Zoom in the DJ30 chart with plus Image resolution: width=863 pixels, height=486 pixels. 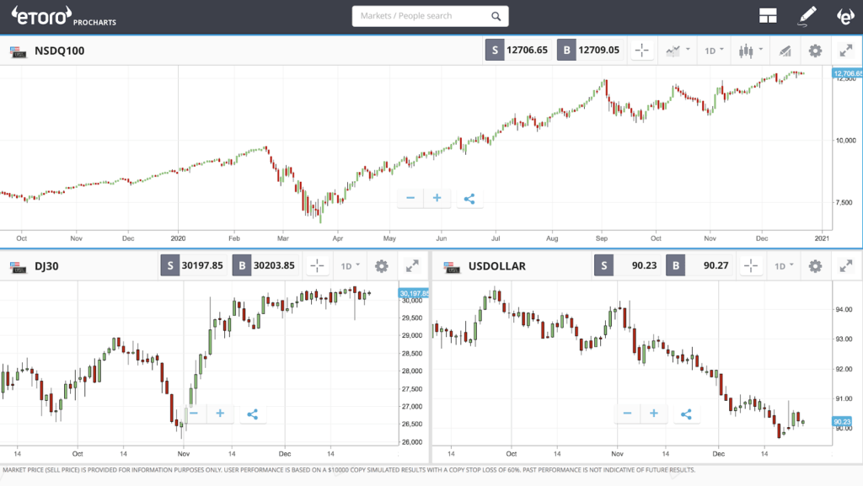220,414
